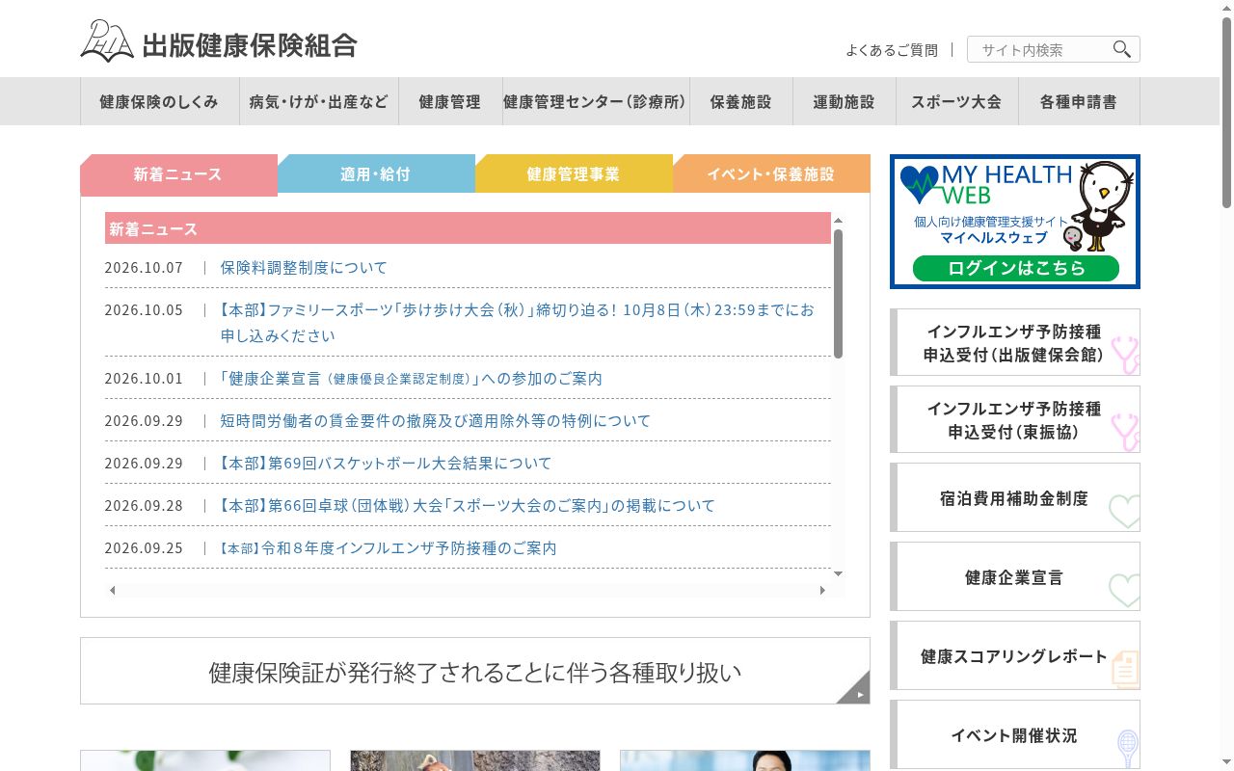Open the 健康管理センター(診療所) menu
Image resolution: width=1234 pixels, height=771 pixels.
[x=595, y=101]
